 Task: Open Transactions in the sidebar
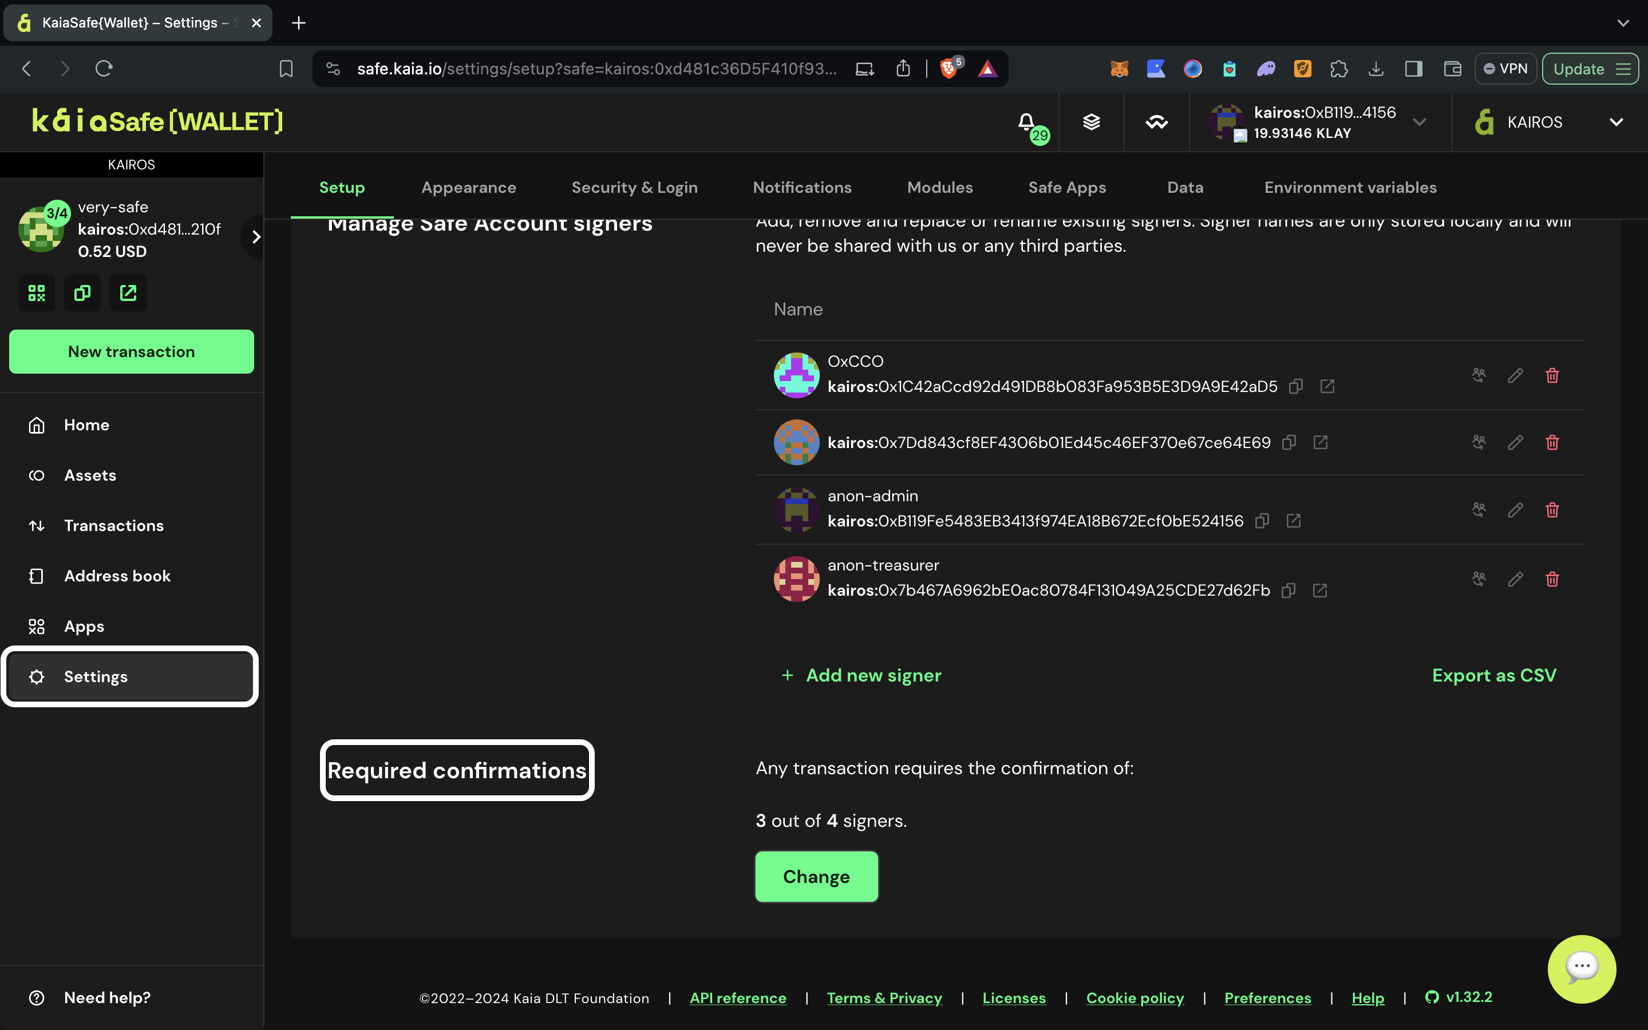(114, 525)
